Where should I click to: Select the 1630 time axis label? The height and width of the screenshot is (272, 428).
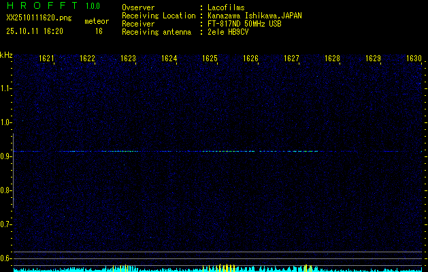coord(414,59)
